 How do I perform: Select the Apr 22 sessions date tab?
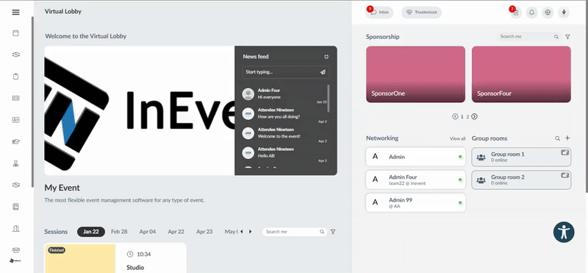point(176,232)
